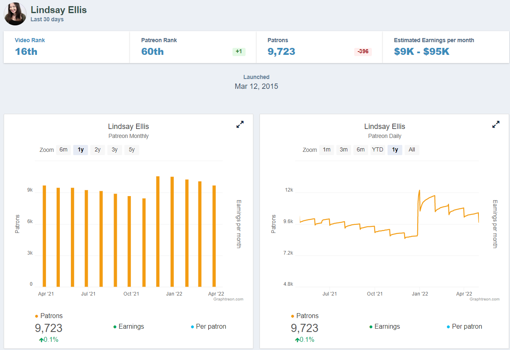
Task: Click the 9,723 total below Daily chart
Action: click(305, 328)
